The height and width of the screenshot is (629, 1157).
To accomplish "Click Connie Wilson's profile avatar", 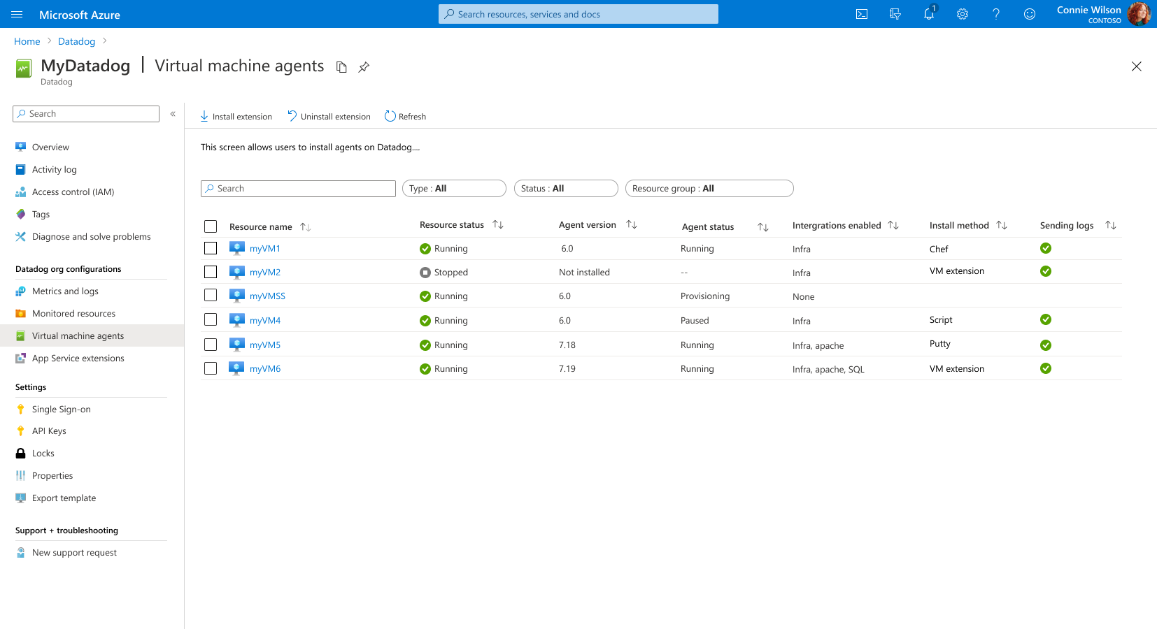I will coord(1140,14).
